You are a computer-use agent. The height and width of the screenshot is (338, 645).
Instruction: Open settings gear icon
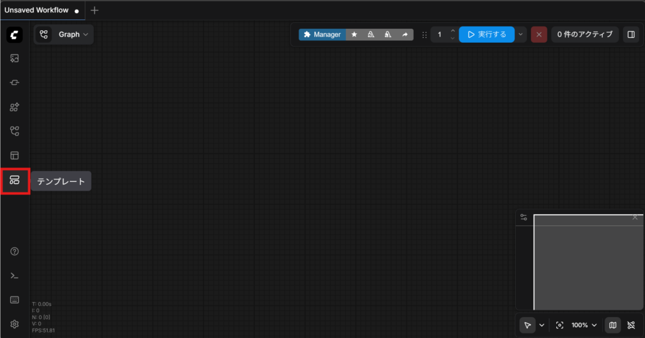coord(14,324)
